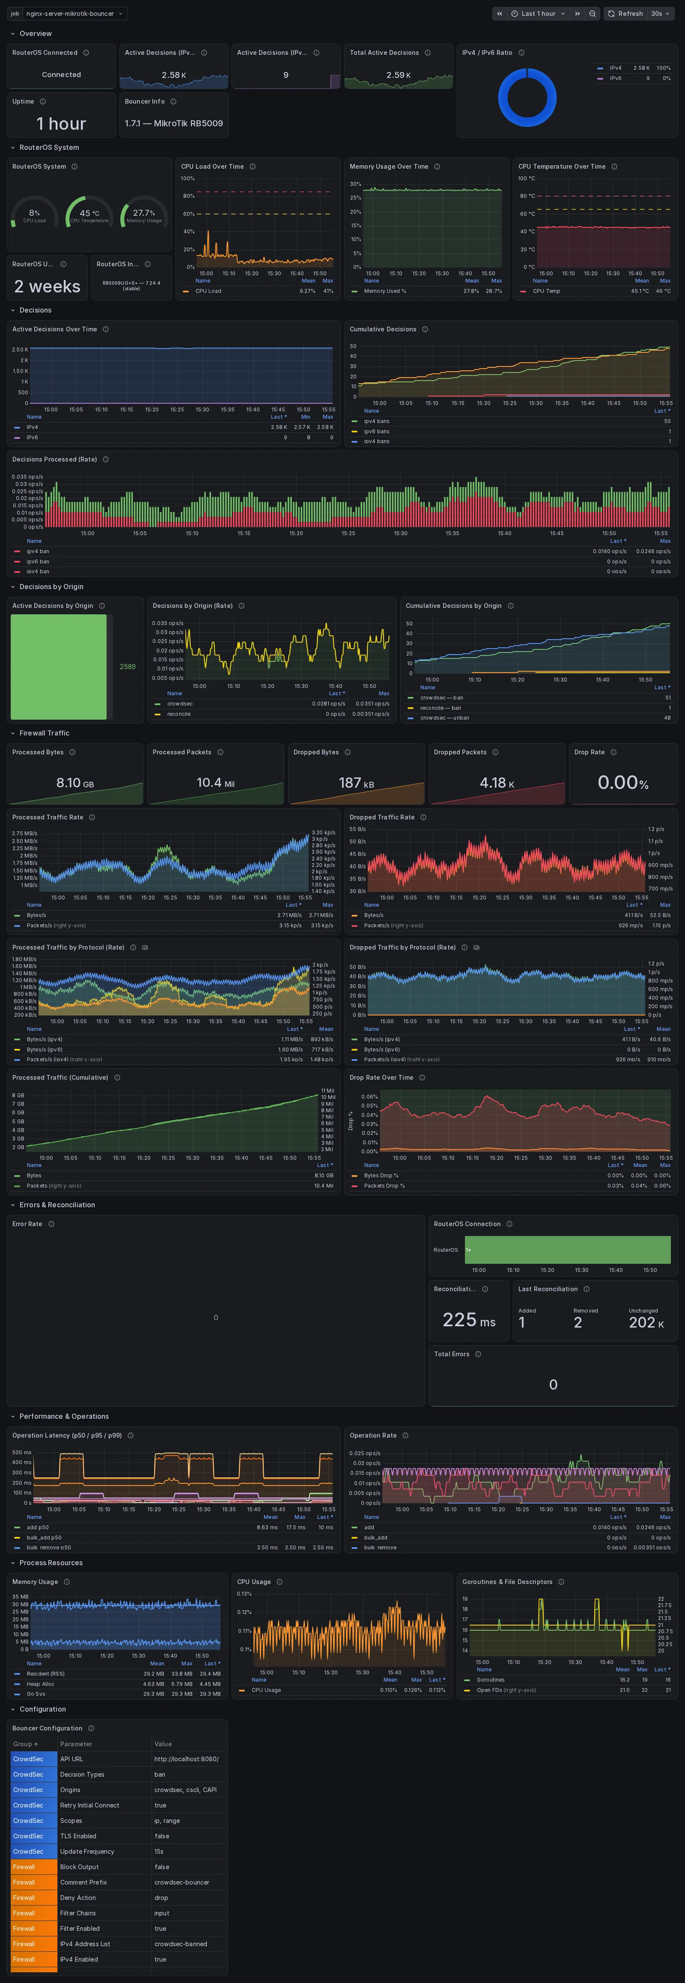Sort configuration table by Value column
685x1983 pixels.
[163, 1745]
